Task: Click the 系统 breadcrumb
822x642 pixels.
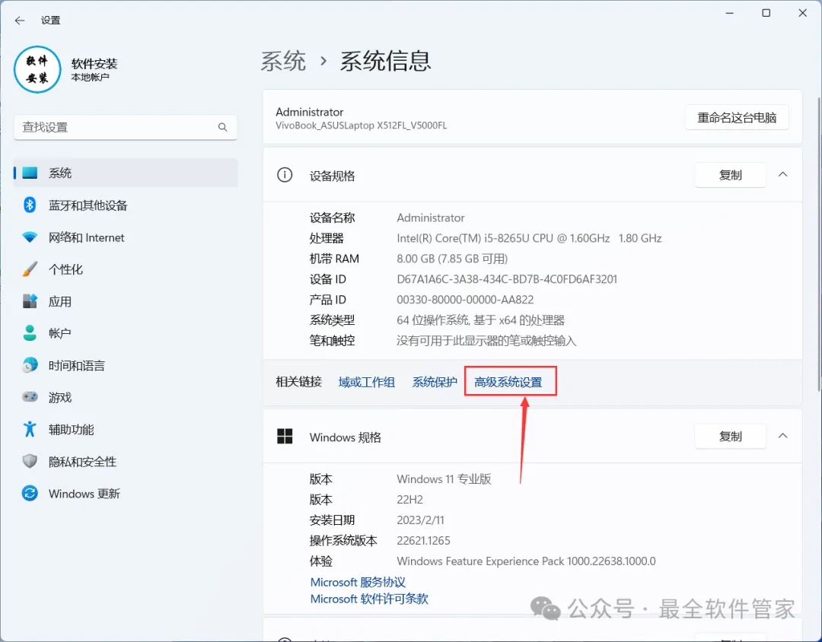Action: click(284, 62)
